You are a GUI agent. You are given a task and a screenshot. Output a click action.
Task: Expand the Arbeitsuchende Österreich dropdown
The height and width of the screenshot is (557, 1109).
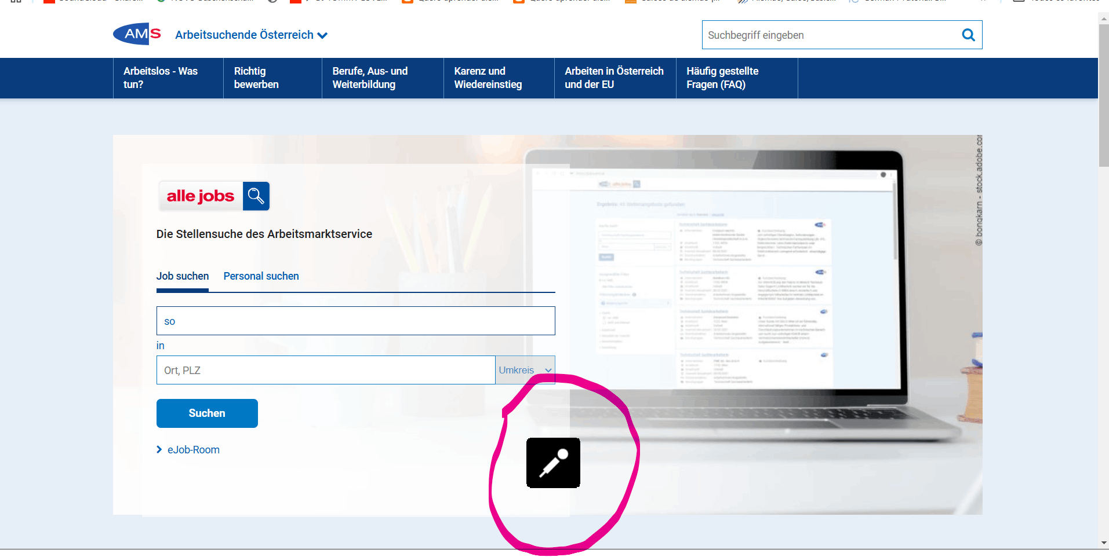251,35
